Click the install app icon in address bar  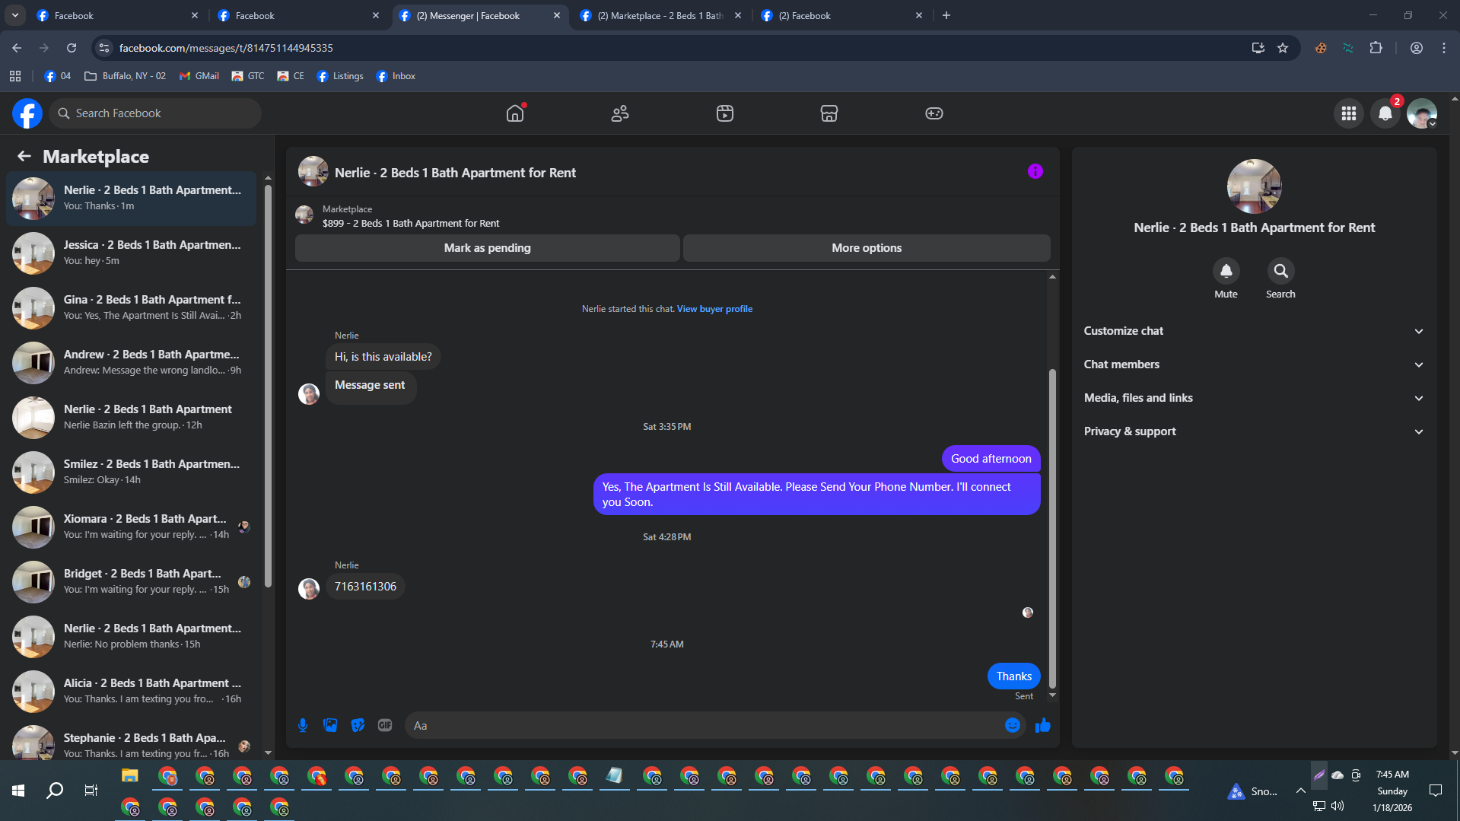tap(1258, 48)
